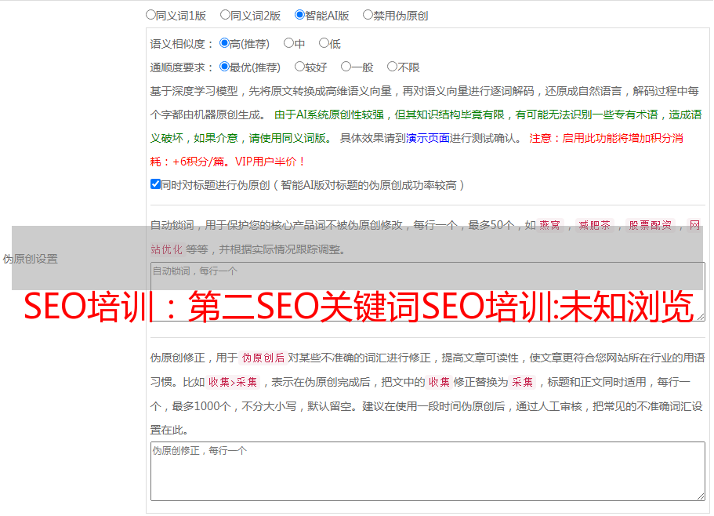Set 通顺度要求 to 一般
This screenshot has width=714, height=516.
coord(346,67)
